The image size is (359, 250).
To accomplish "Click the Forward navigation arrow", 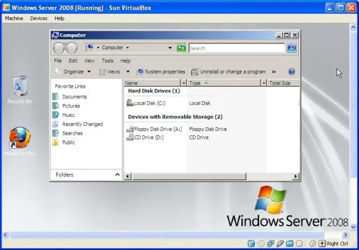I will [72, 48].
